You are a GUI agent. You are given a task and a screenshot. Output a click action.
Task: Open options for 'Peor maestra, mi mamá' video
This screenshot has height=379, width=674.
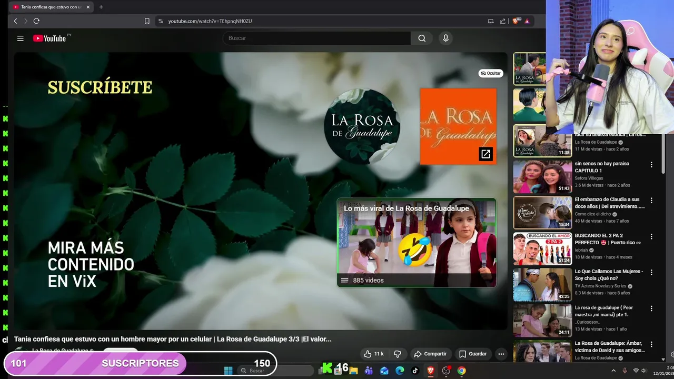tap(651, 308)
